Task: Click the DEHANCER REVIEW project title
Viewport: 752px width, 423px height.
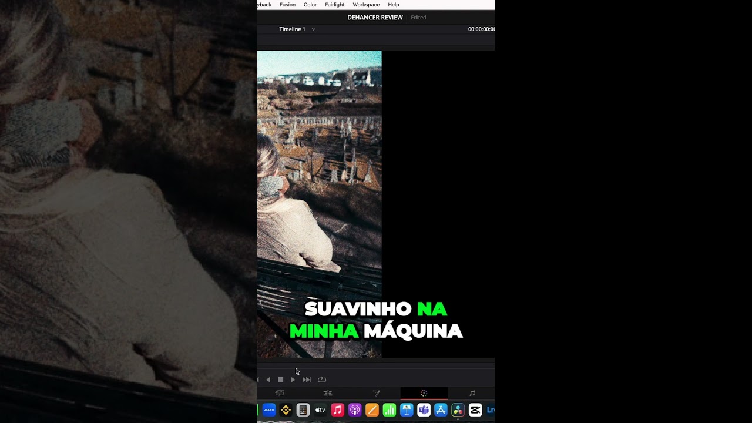Action: click(x=375, y=18)
